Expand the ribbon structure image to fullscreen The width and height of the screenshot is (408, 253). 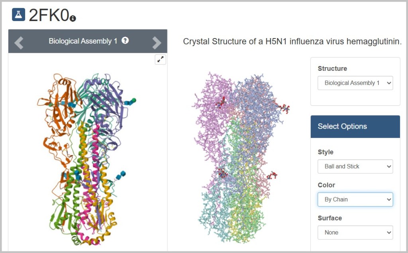[x=160, y=59]
